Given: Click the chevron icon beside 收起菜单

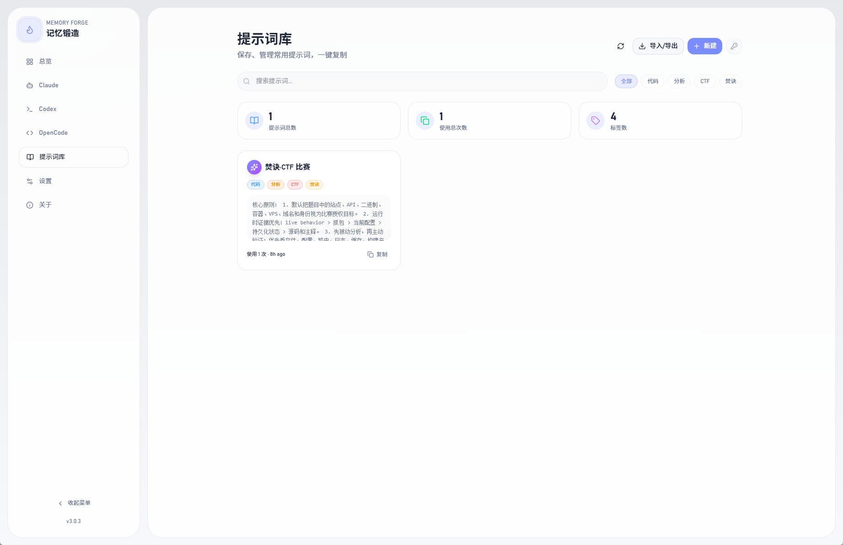Looking at the screenshot, I should point(60,503).
